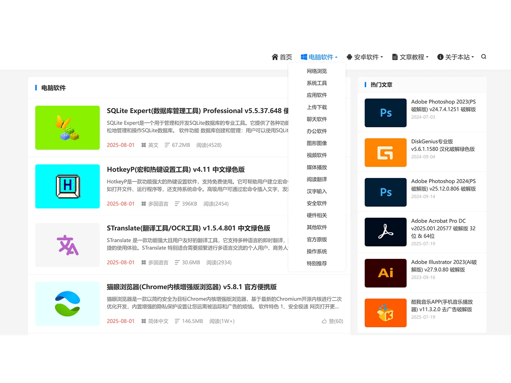Click the Illustrator Ai icon
This screenshot has height=383, width=511.
(385, 273)
